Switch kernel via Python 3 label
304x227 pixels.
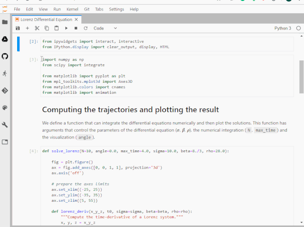coord(283,28)
